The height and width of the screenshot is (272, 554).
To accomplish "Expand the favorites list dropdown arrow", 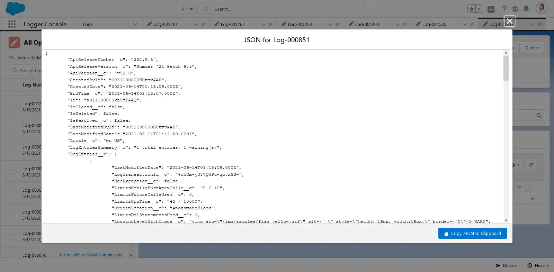I will (479, 9).
